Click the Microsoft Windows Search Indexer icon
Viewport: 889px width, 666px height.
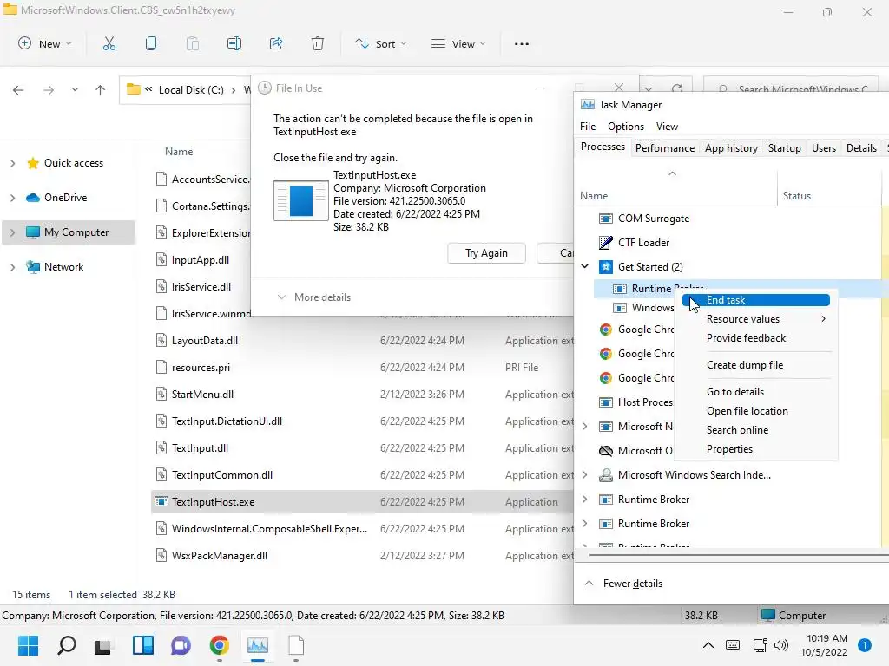tap(605, 475)
